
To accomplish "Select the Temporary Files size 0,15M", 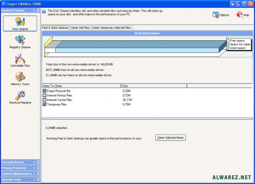I will [x=127, y=104].
